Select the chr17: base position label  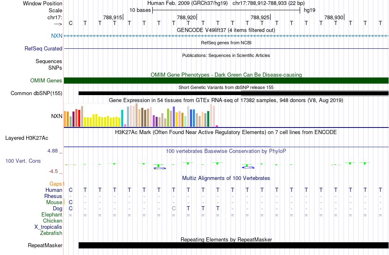55,17
